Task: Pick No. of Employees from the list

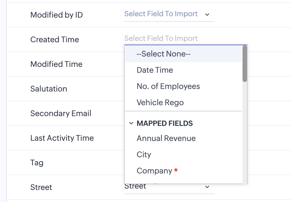Action: coord(168,86)
